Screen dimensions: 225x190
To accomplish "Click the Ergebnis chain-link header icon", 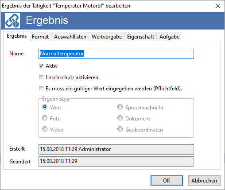I will point(12,21).
